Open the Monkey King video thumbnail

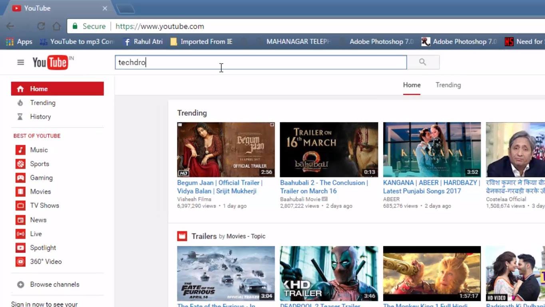coord(432,273)
